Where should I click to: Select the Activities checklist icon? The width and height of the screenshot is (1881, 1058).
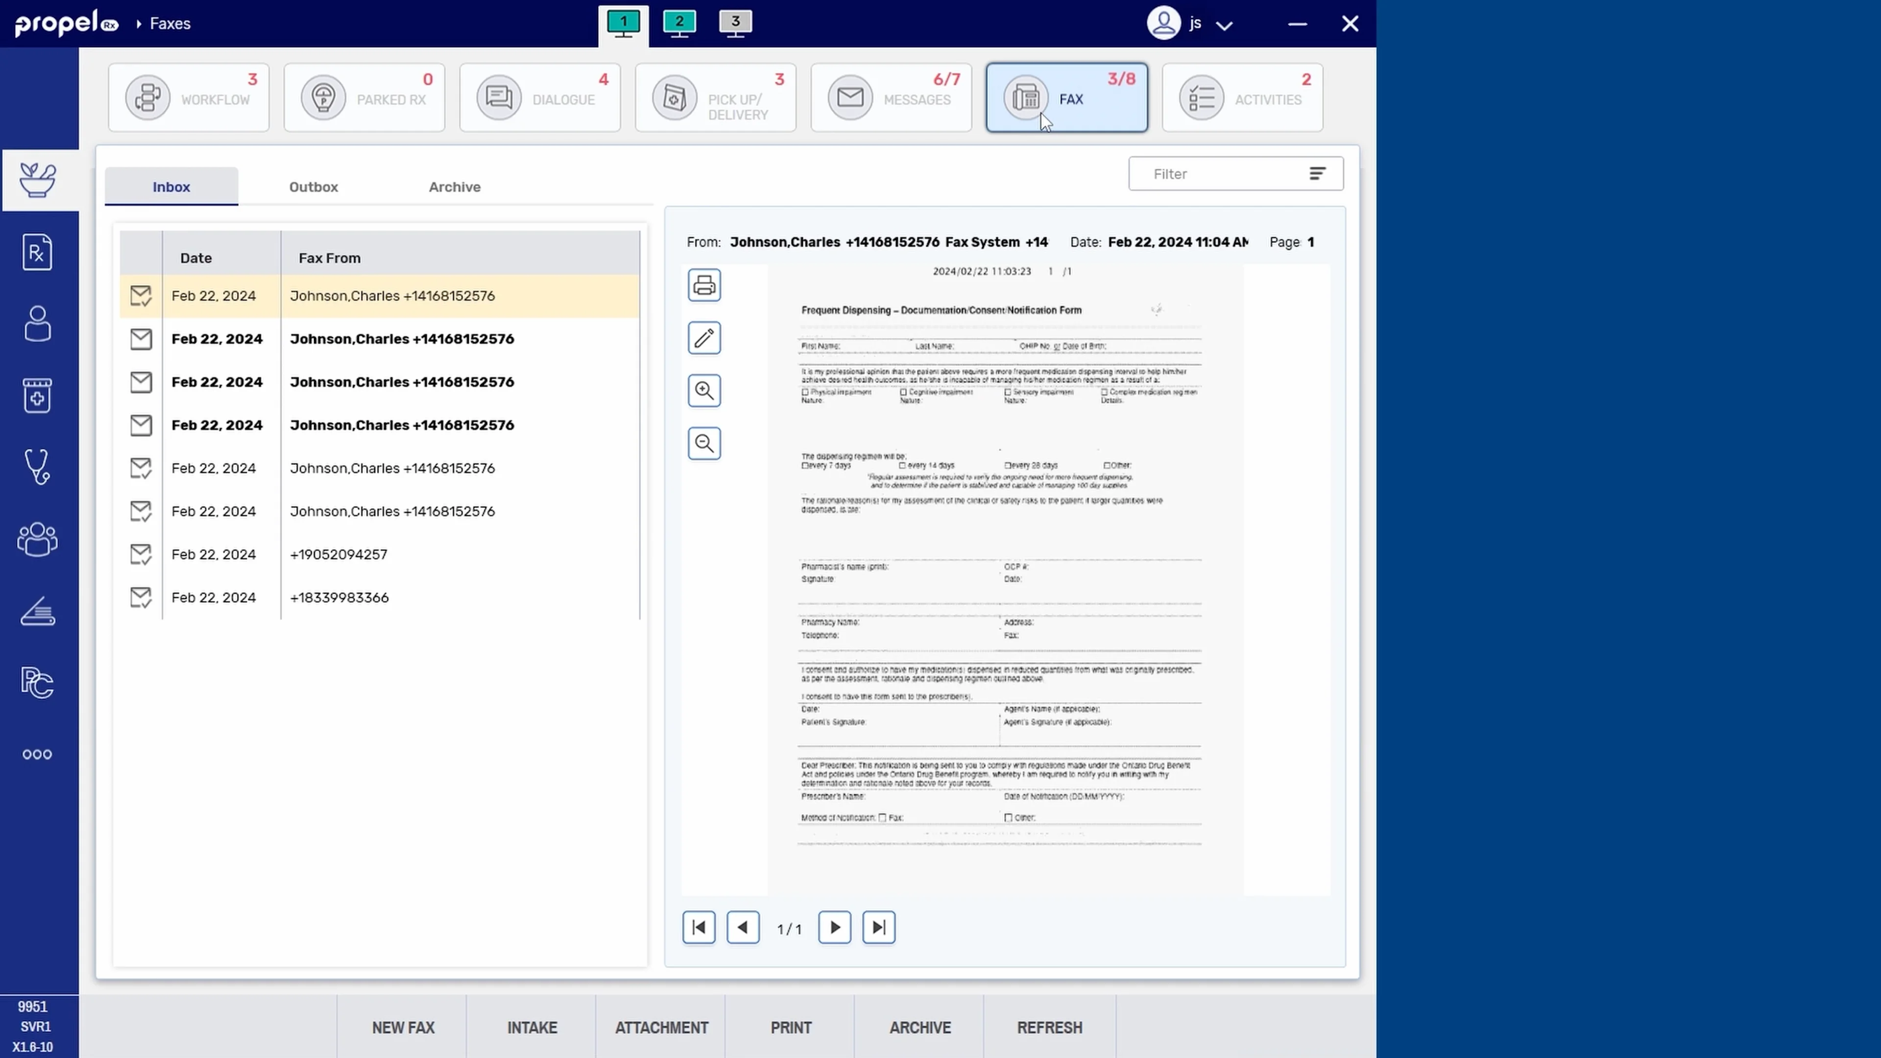[x=1201, y=97]
